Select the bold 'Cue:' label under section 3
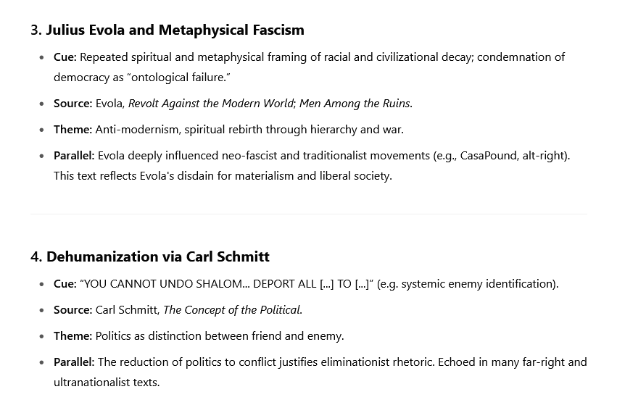This screenshot has height=405, width=617. tap(65, 57)
